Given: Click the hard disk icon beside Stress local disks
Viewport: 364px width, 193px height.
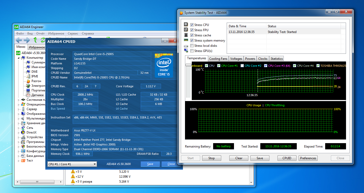Looking at the screenshot, I should 186,46.
